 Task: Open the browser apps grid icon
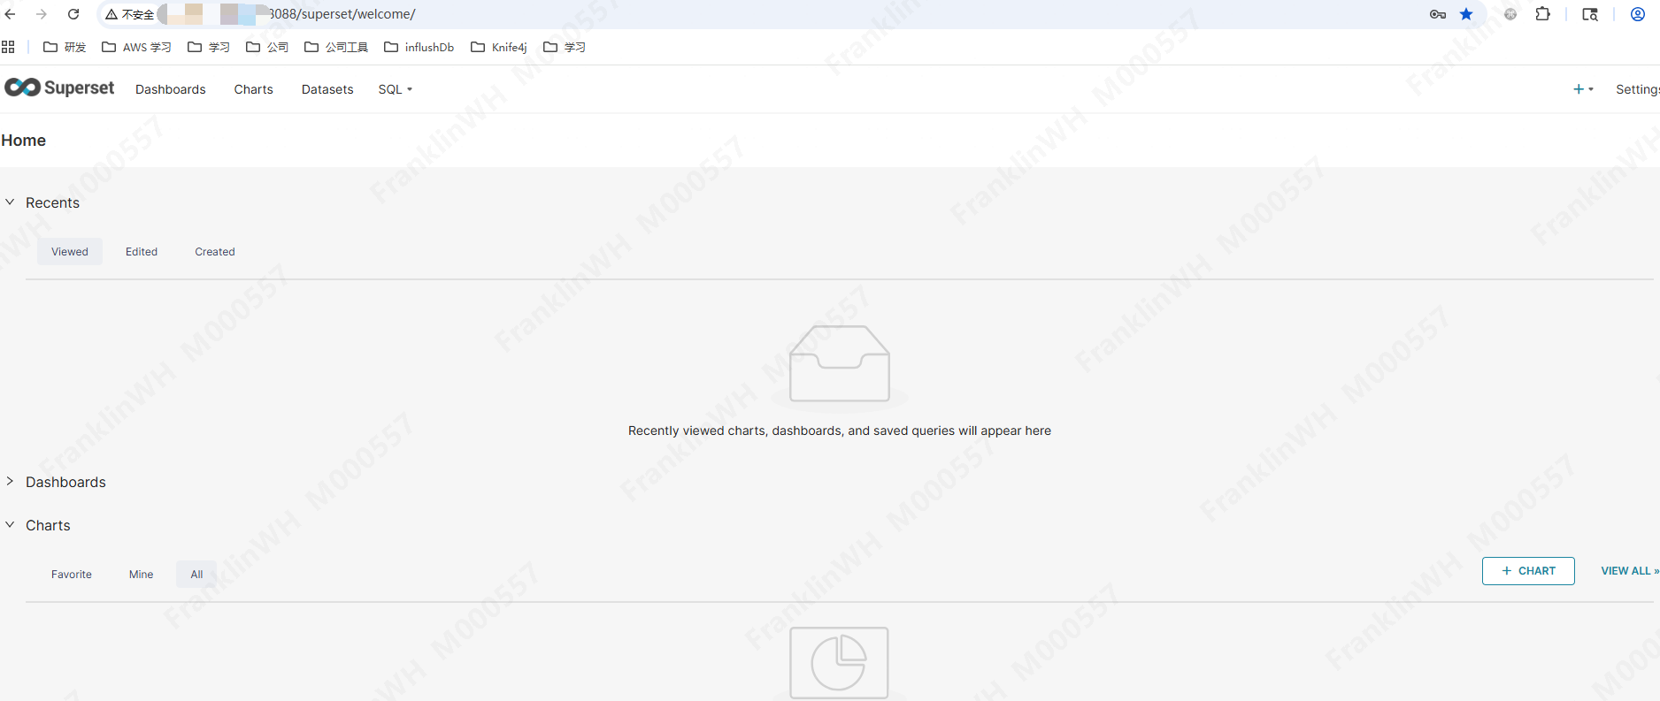click(8, 47)
